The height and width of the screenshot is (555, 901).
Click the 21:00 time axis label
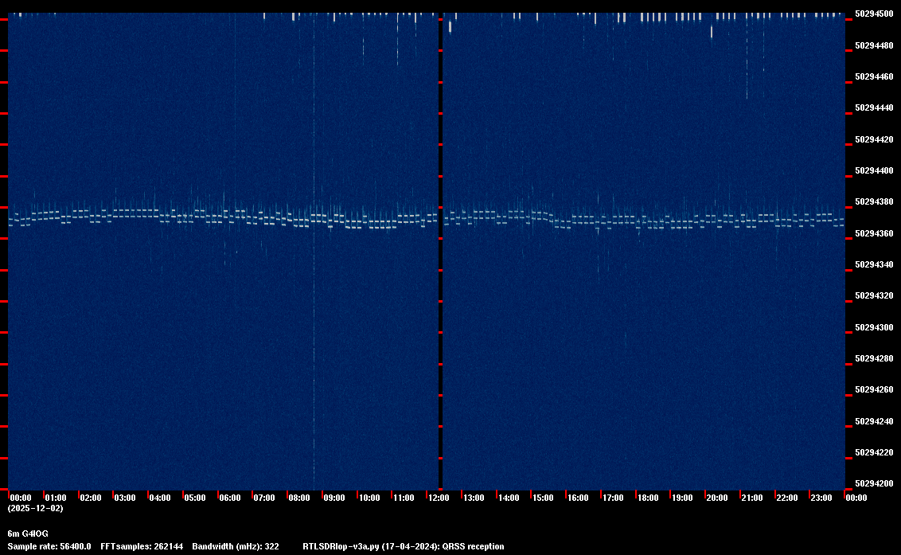click(752, 498)
